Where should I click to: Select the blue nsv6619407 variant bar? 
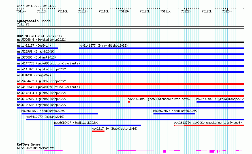pyautogui.click(x=98, y=125)
